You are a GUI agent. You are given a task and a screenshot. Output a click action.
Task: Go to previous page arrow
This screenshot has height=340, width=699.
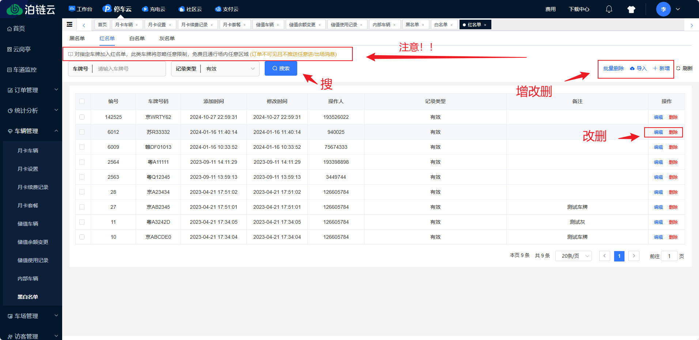(605, 256)
